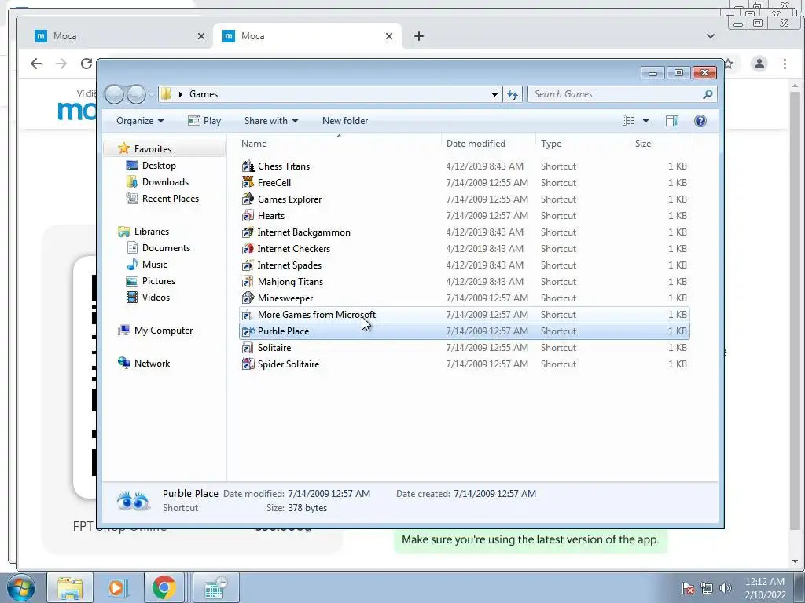This screenshot has height=603, width=805.
Task: Click the More Games from Microsoft icon
Action: tap(248, 315)
